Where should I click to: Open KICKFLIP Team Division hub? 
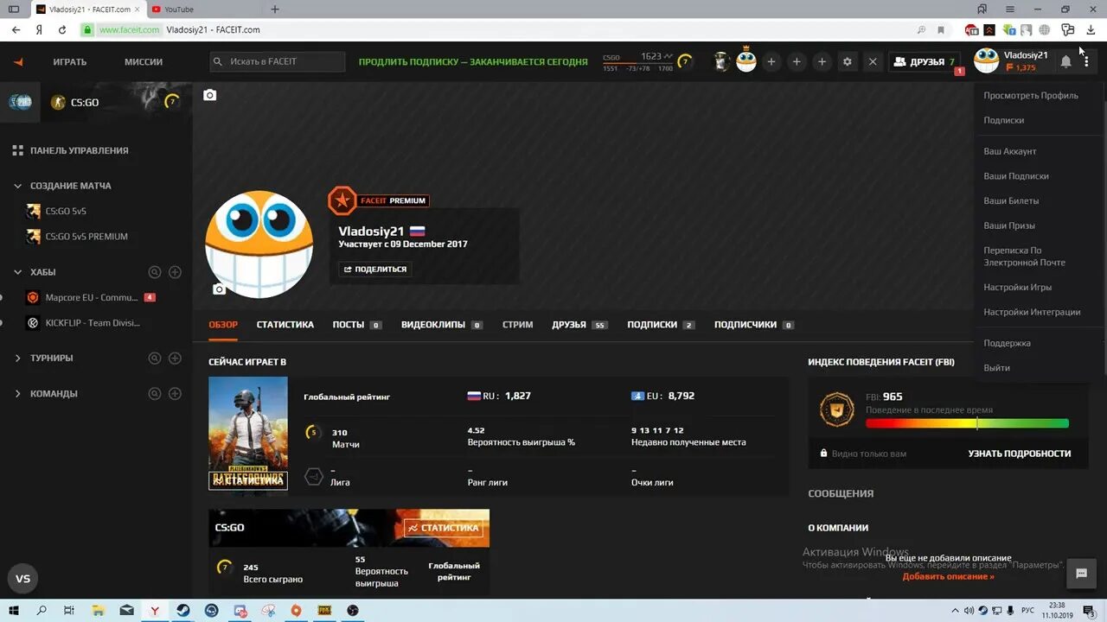[x=83, y=323]
